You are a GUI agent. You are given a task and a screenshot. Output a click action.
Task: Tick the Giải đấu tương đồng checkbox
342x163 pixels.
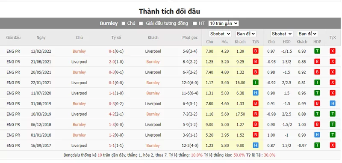pos(141,23)
